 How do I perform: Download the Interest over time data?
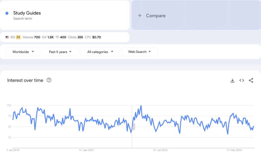pos(232,80)
